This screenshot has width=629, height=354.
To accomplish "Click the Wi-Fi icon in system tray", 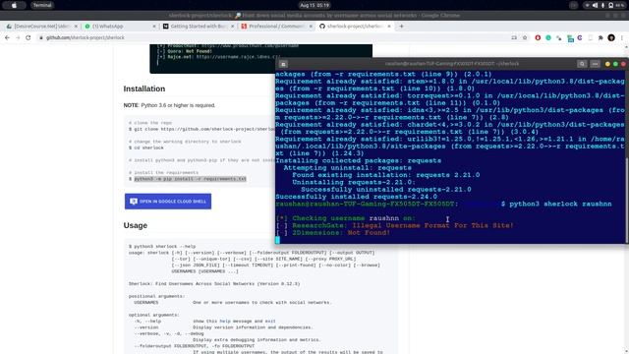I will coord(588,5).
